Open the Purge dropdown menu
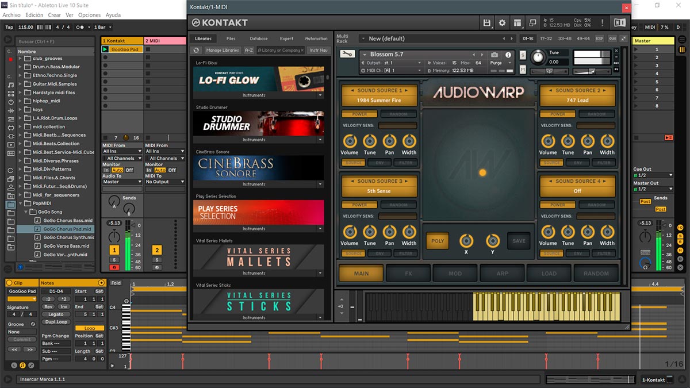This screenshot has height=388, width=690. pos(496,63)
